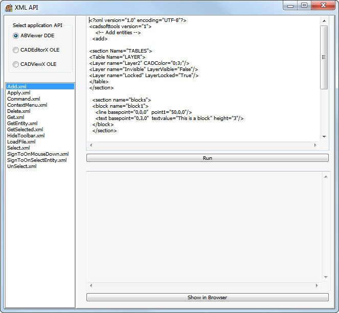Open ContextMenu.xml from the list

click(x=40, y=105)
